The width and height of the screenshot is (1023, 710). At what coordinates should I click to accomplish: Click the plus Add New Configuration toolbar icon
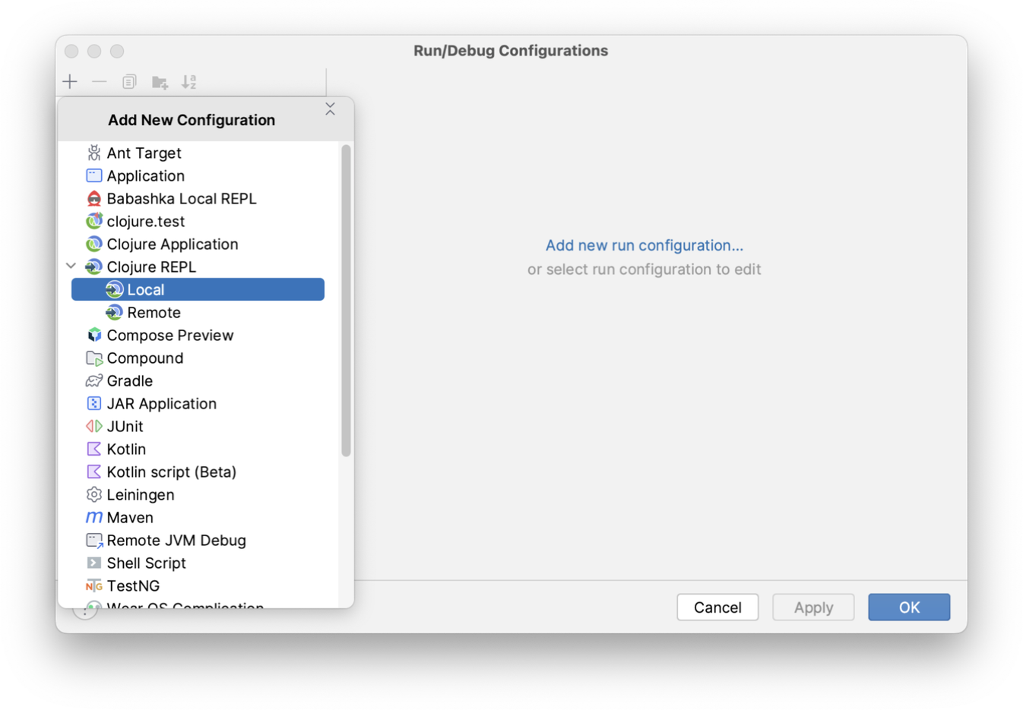click(x=70, y=81)
